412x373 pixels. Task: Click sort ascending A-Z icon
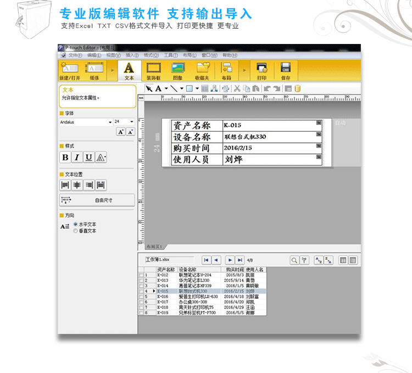pyautogui.click(x=318, y=260)
